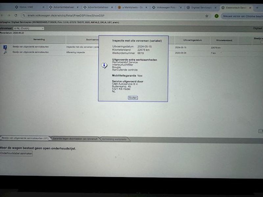263x197 pixels.
Task: Click the wrench icon in the second row
Action: tap(5, 53)
